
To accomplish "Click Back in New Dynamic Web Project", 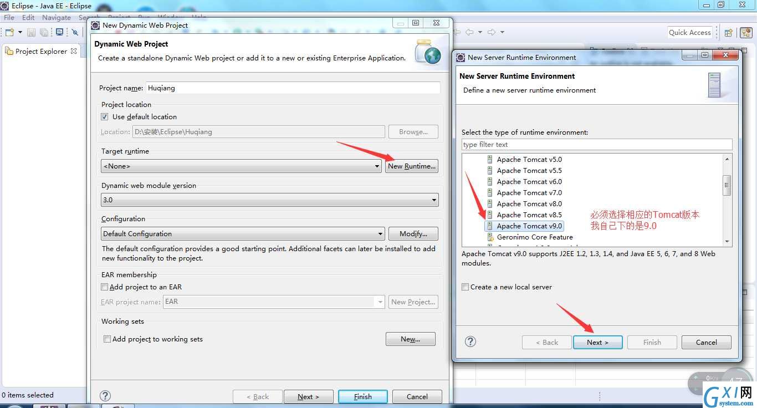I will [x=258, y=397].
